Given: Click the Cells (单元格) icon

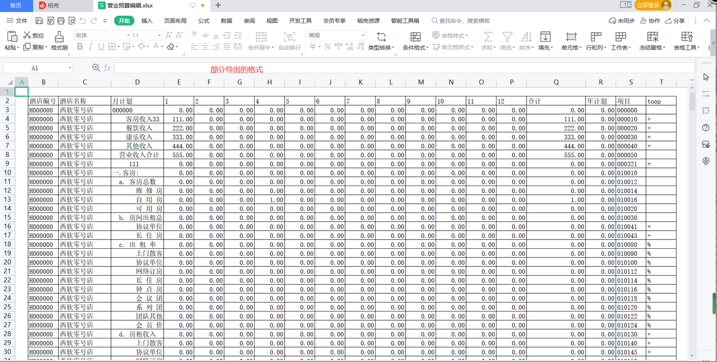Looking at the screenshot, I should point(571,36).
